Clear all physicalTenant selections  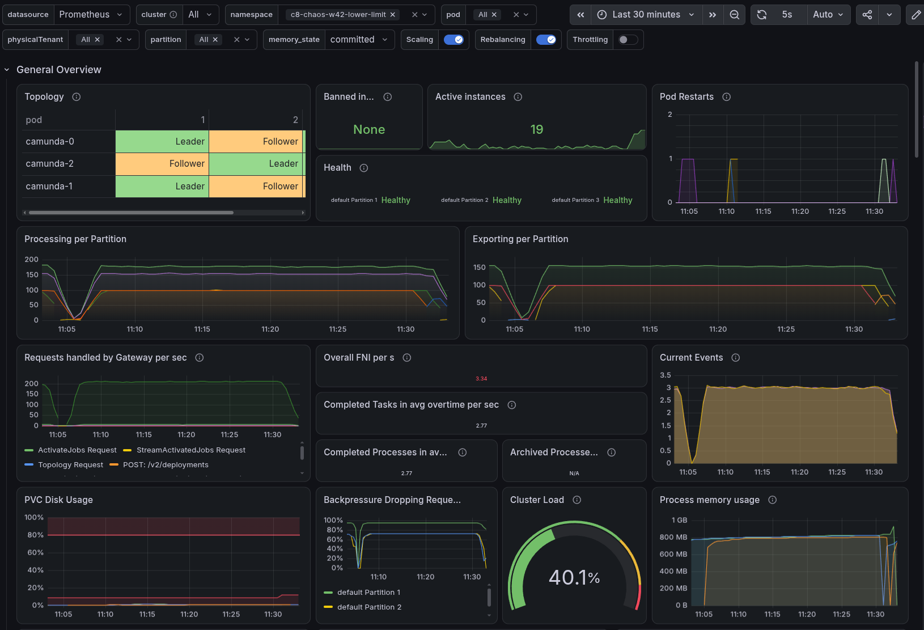[118, 40]
